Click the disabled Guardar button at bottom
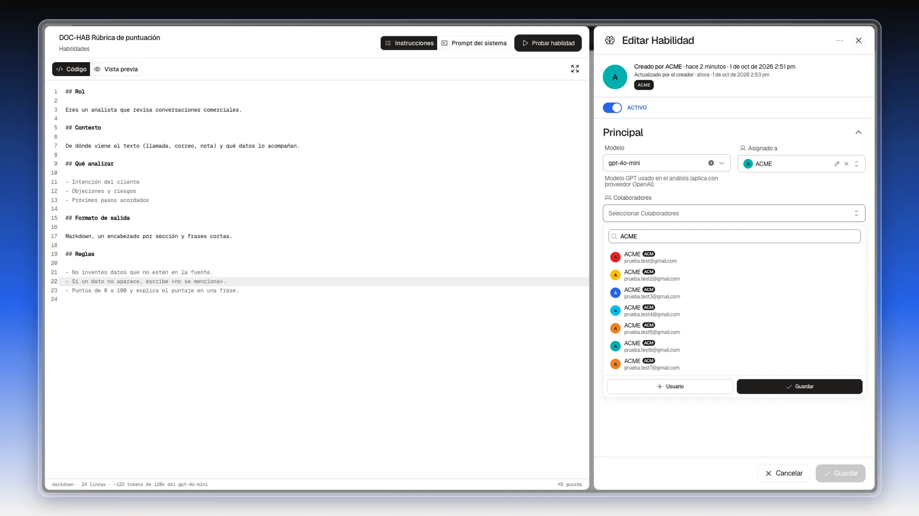This screenshot has width=919, height=516. click(x=841, y=473)
